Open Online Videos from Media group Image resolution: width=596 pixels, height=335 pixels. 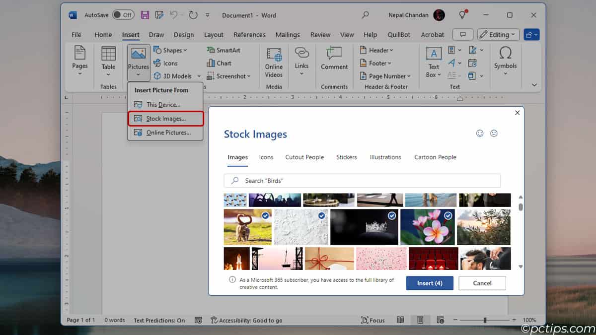point(274,63)
